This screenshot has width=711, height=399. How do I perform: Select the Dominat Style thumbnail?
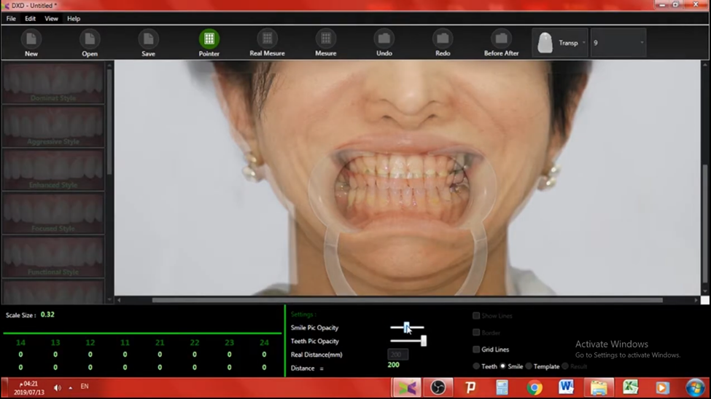pyautogui.click(x=53, y=83)
